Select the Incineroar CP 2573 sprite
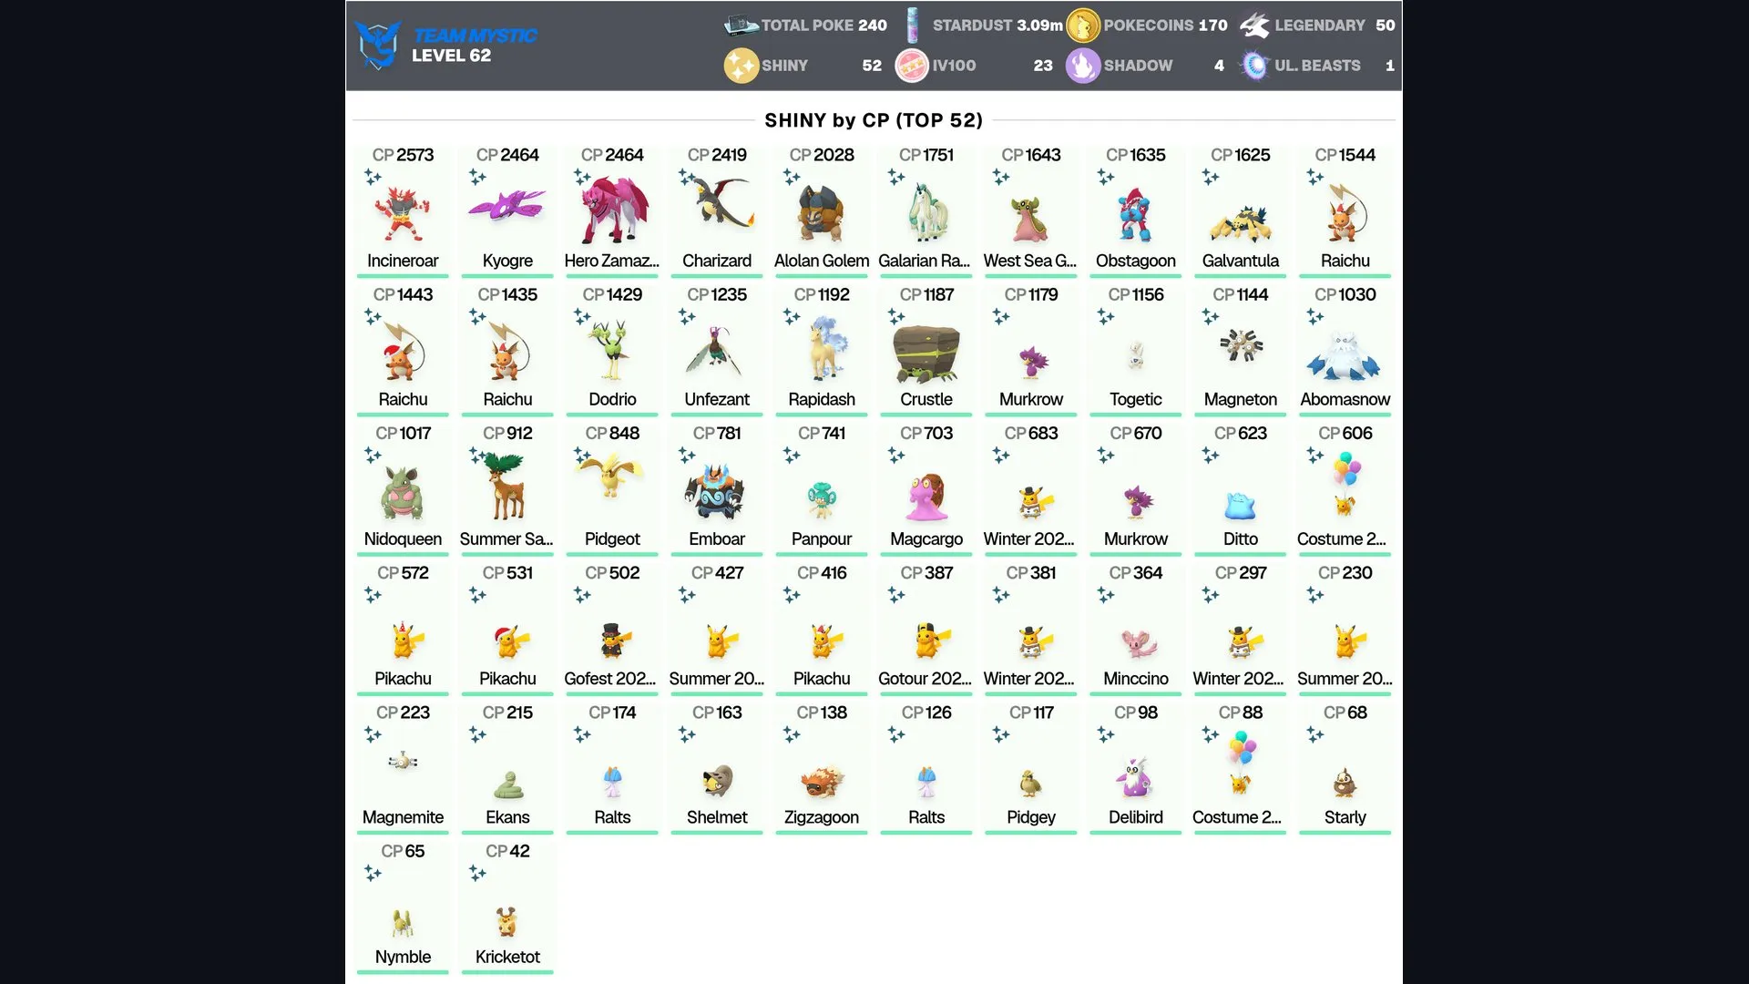This screenshot has height=984, width=1749. [x=402, y=214]
